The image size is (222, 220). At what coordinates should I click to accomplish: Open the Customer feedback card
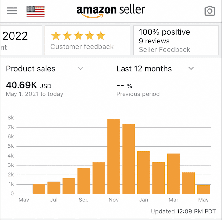(88, 40)
